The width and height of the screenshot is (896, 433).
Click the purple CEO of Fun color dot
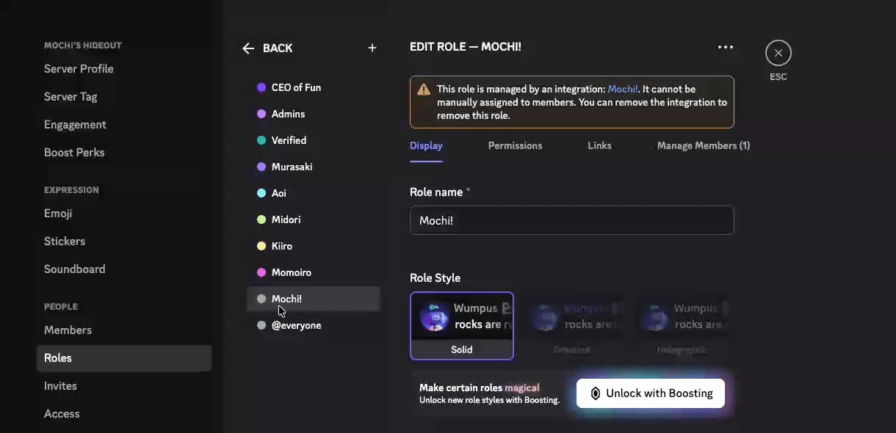coord(261,87)
